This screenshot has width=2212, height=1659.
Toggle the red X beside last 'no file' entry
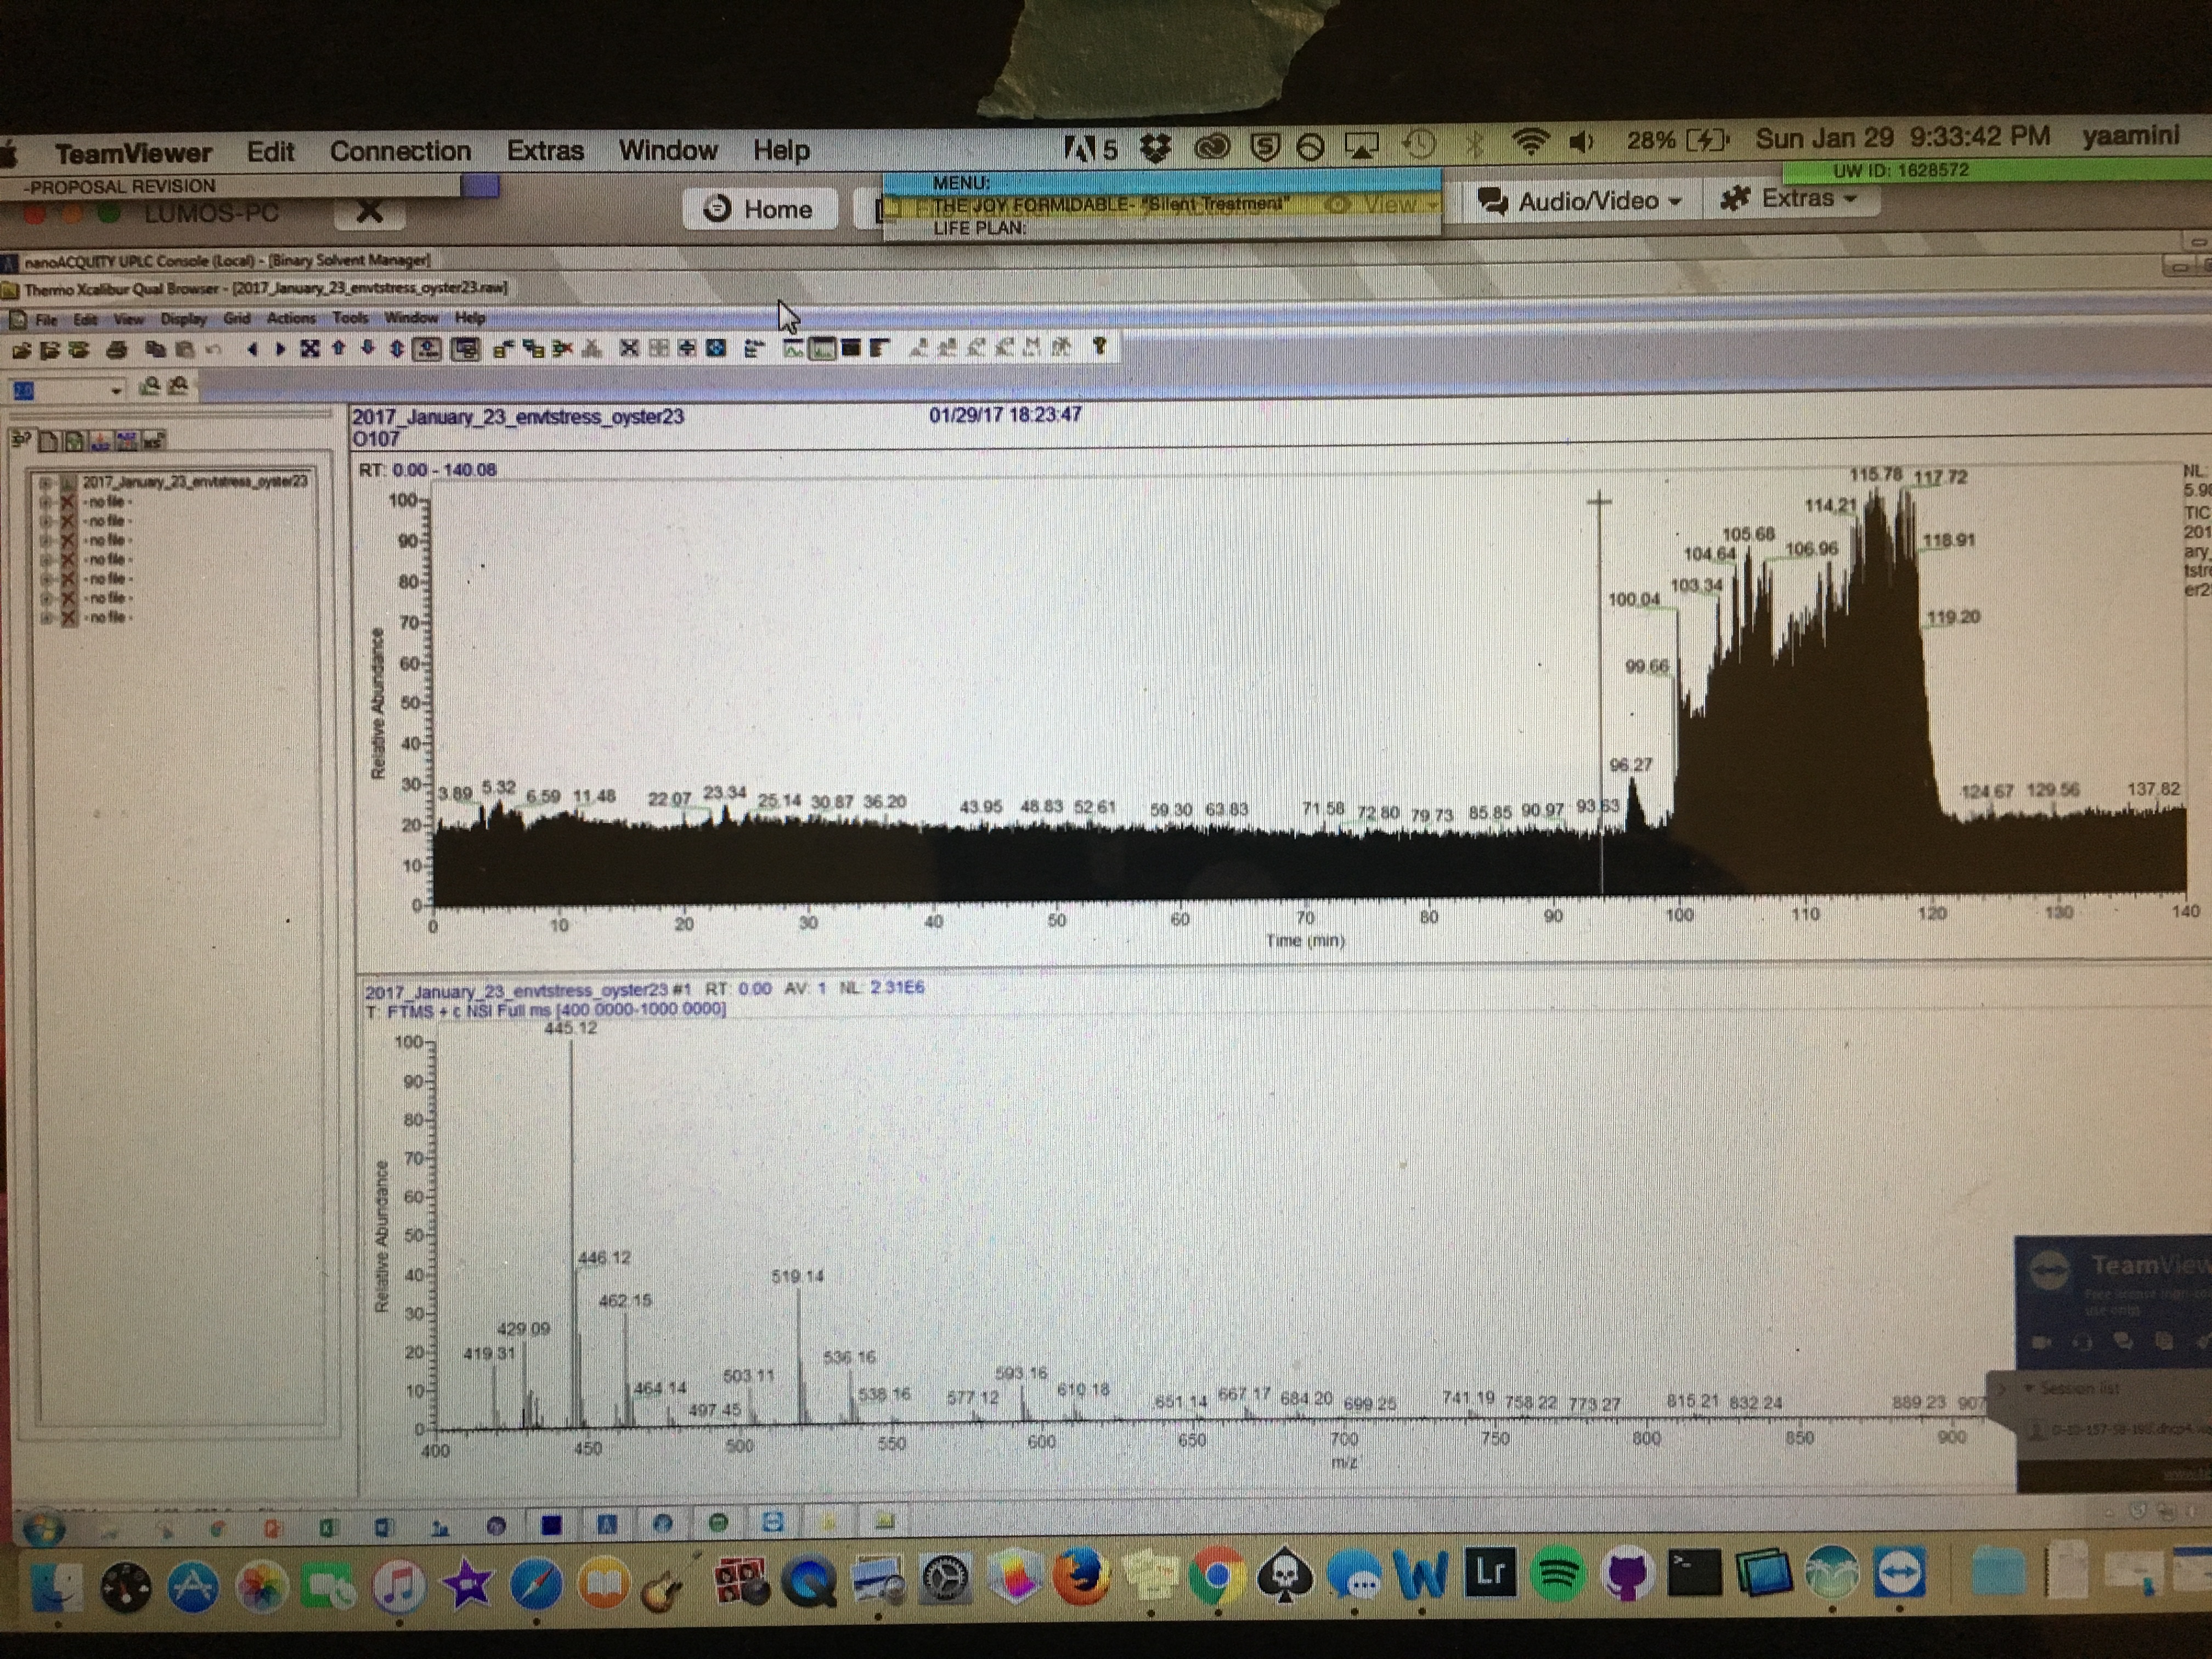[68, 618]
